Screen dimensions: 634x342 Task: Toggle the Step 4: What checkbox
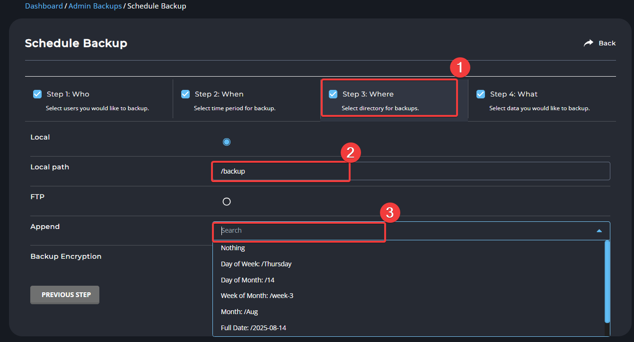click(x=481, y=94)
